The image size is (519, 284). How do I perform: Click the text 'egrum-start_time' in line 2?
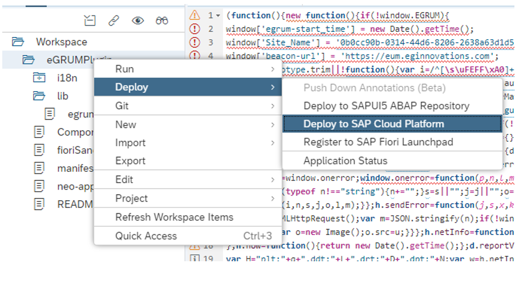(305, 29)
